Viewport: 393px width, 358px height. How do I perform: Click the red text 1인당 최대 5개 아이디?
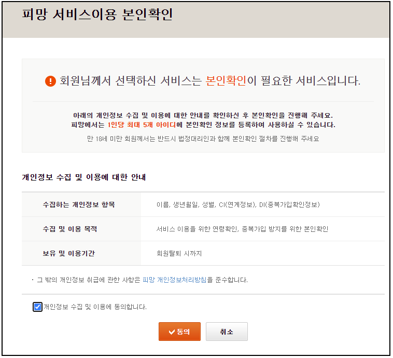(x=142, y=125)
